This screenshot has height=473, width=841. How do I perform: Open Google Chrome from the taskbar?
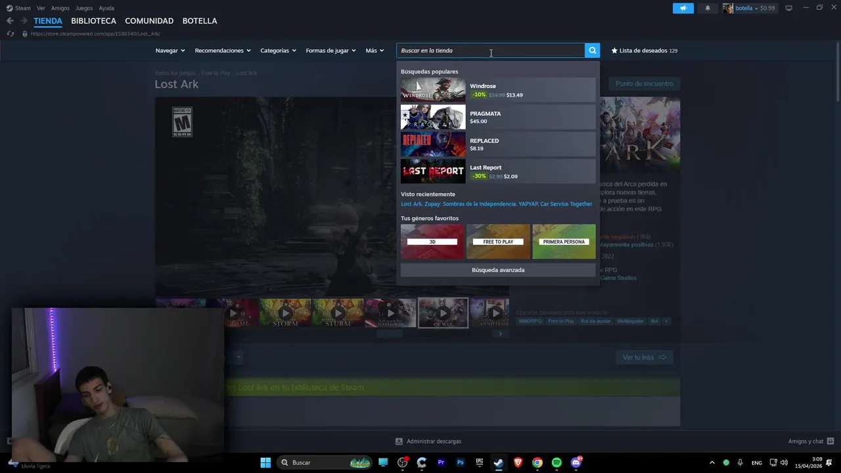point(537,462)
